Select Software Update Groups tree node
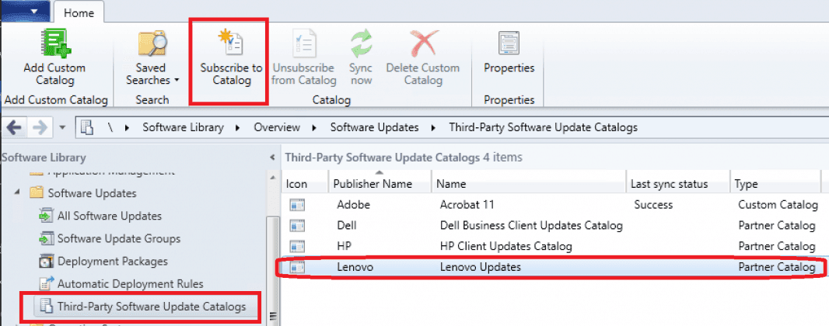The image size is (829, 326). [119, 238]
